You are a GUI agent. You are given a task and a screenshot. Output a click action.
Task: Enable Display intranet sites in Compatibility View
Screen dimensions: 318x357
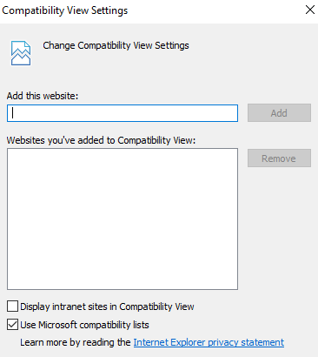click(x=12, y=306)
